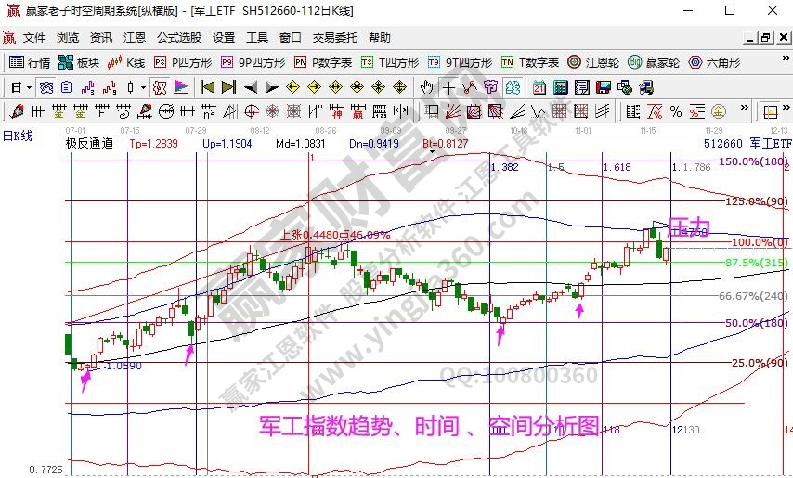Toggle the 极反通道 channel indicator button

89,144
